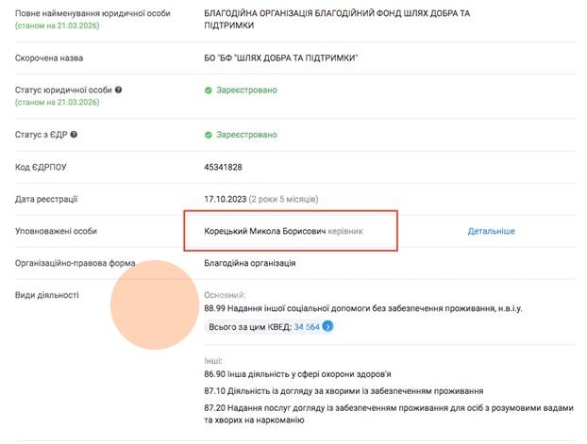Click help icon beside Статус юридичної особи
Image resolution: width=587 pixels, height=444 pixels.
[119, 90]
